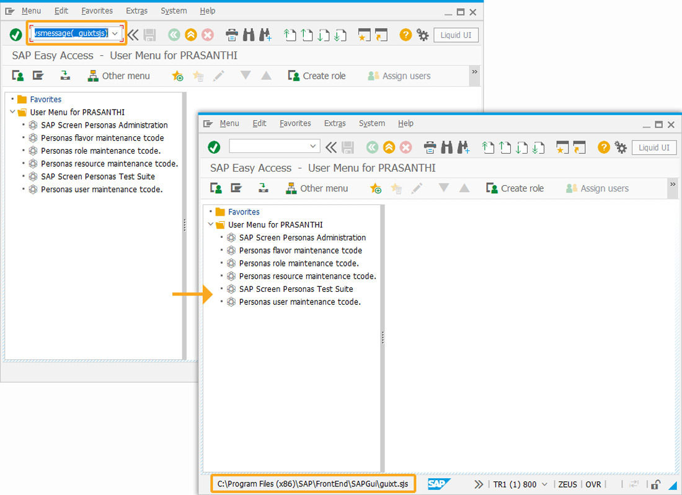The height and width of the screenshot is (495, 682).
Task: Expand toolbar overflow chevron in front window
Action: tap(673, 184)
